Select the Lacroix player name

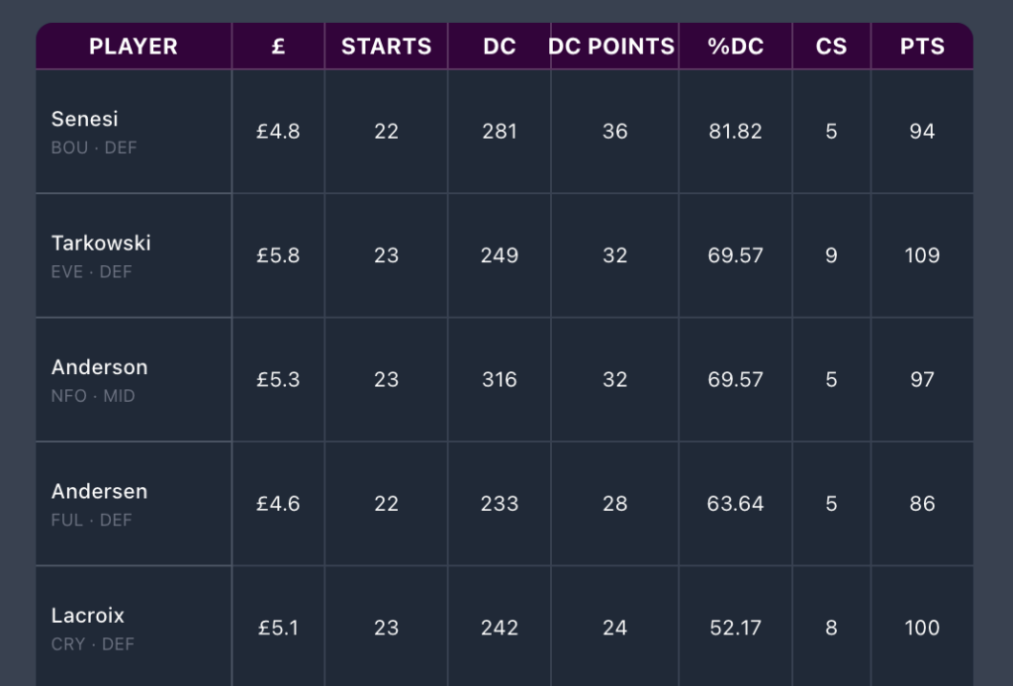[88, 616]
